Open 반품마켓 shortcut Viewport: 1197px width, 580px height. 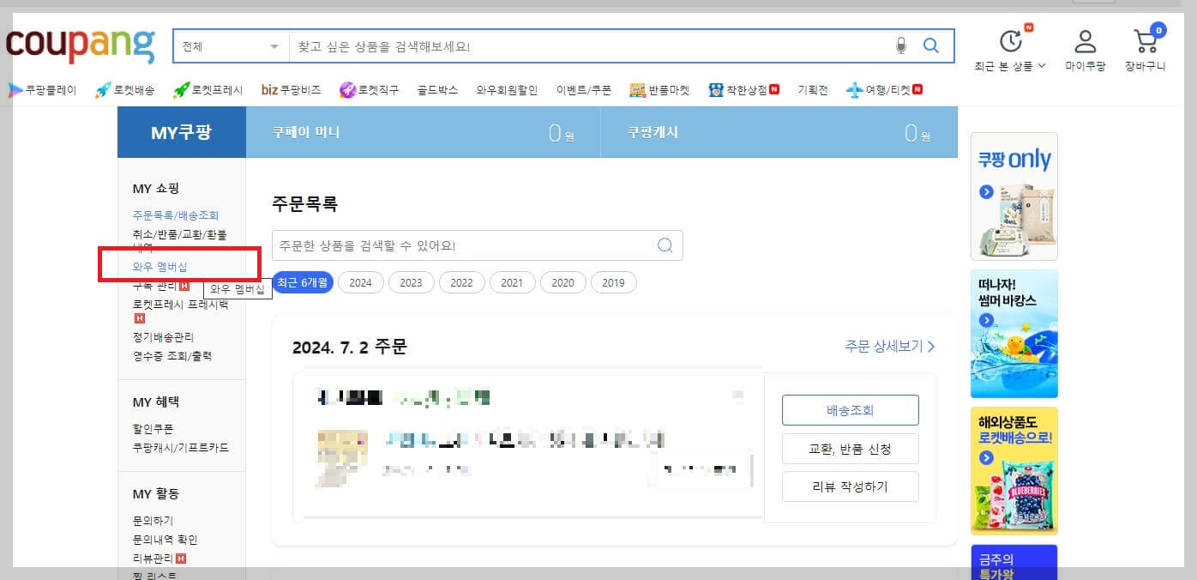659,89
